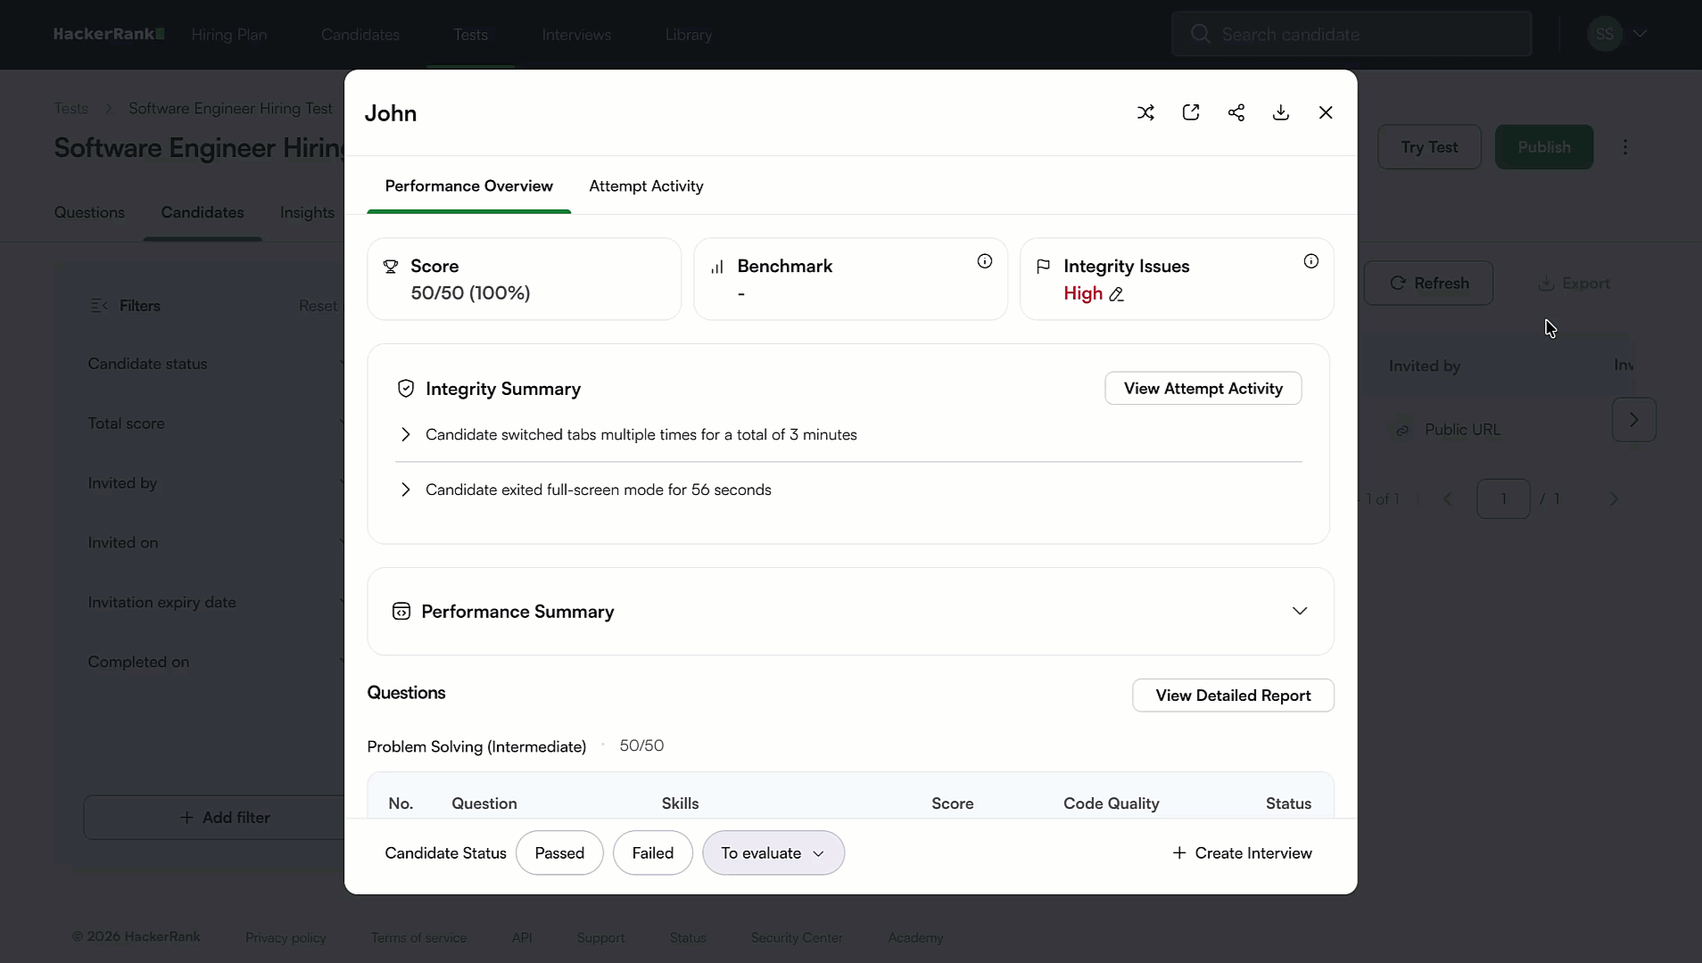Image resolution: width=1702 pixels, height=963 pixels.
Task: Click the Integrity Issues info icon
Action: click(1310, 261)
